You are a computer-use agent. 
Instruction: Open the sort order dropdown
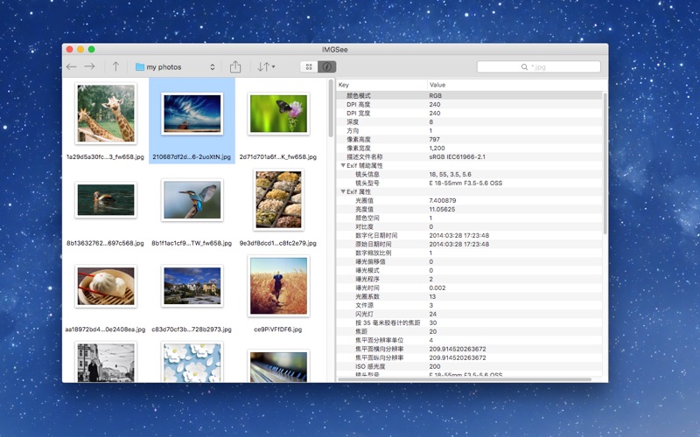[266, 67]
